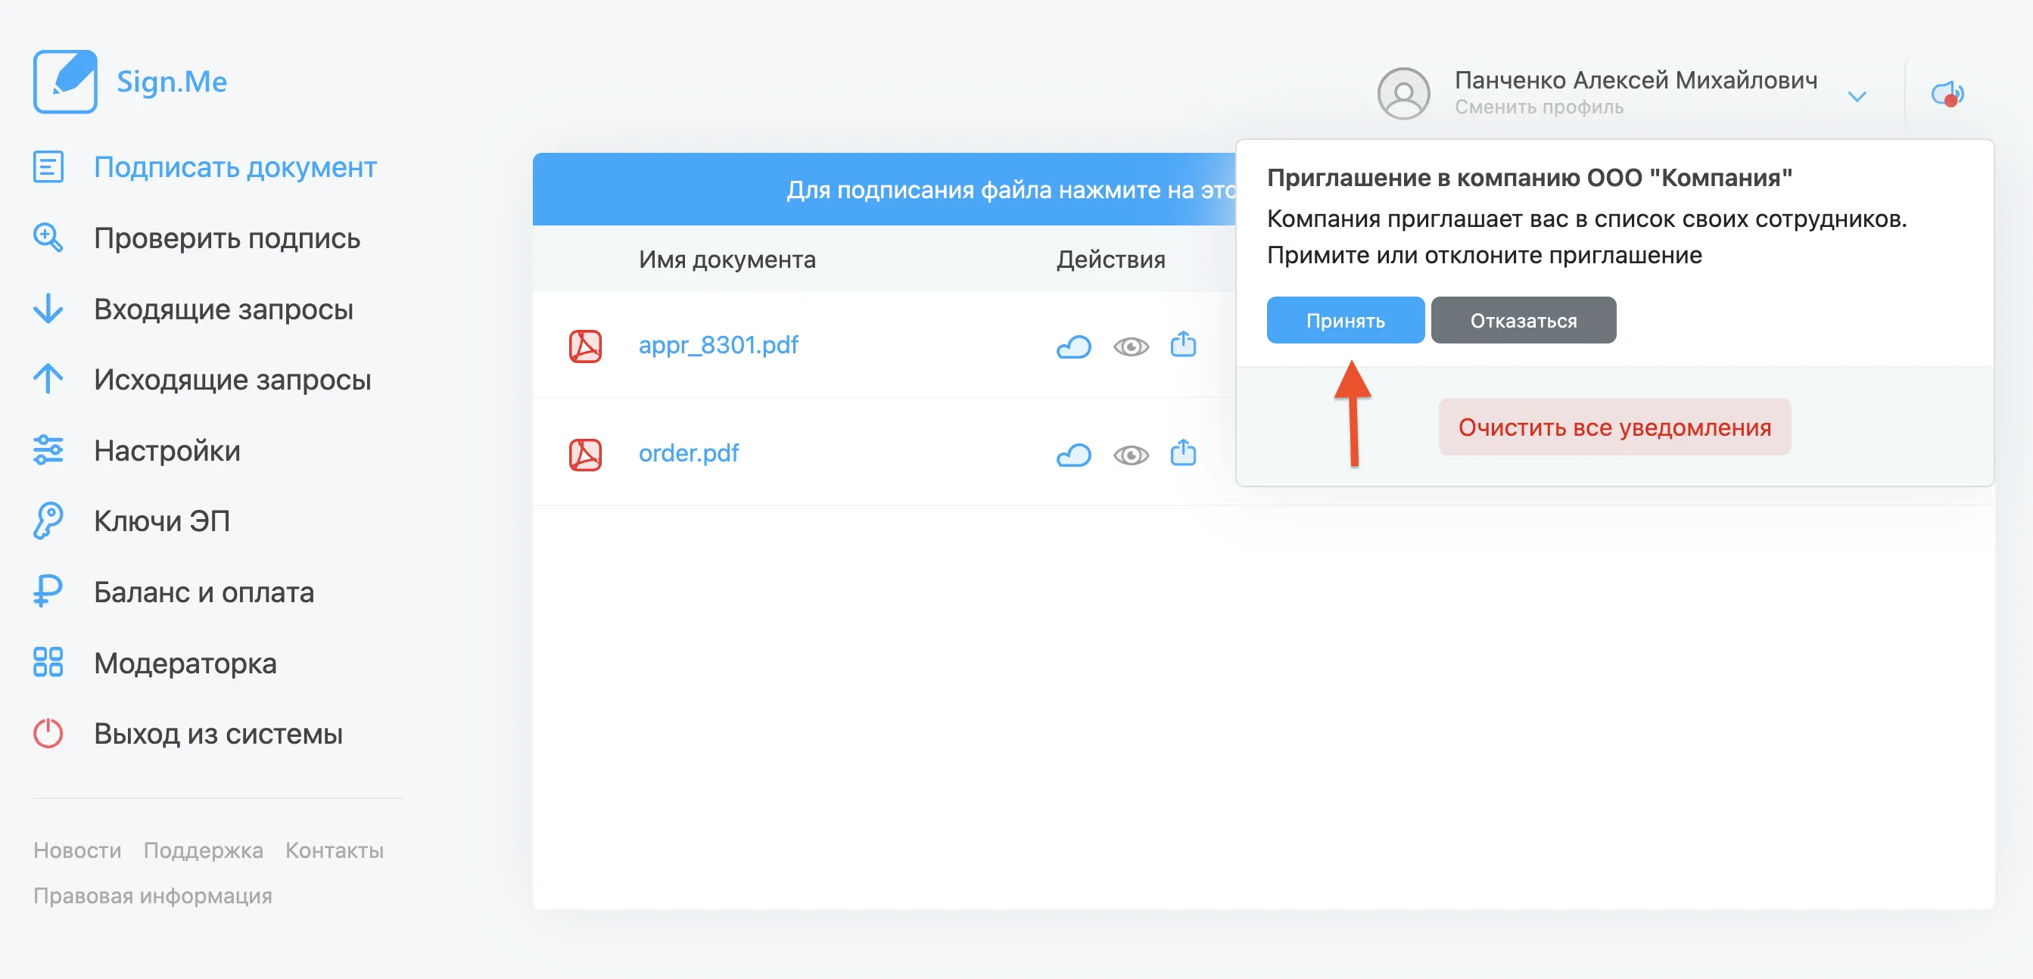Click the cloud icon for appr_8301.pdf
Viewport: 2033px width, 979px height.
coord(1074,347)
